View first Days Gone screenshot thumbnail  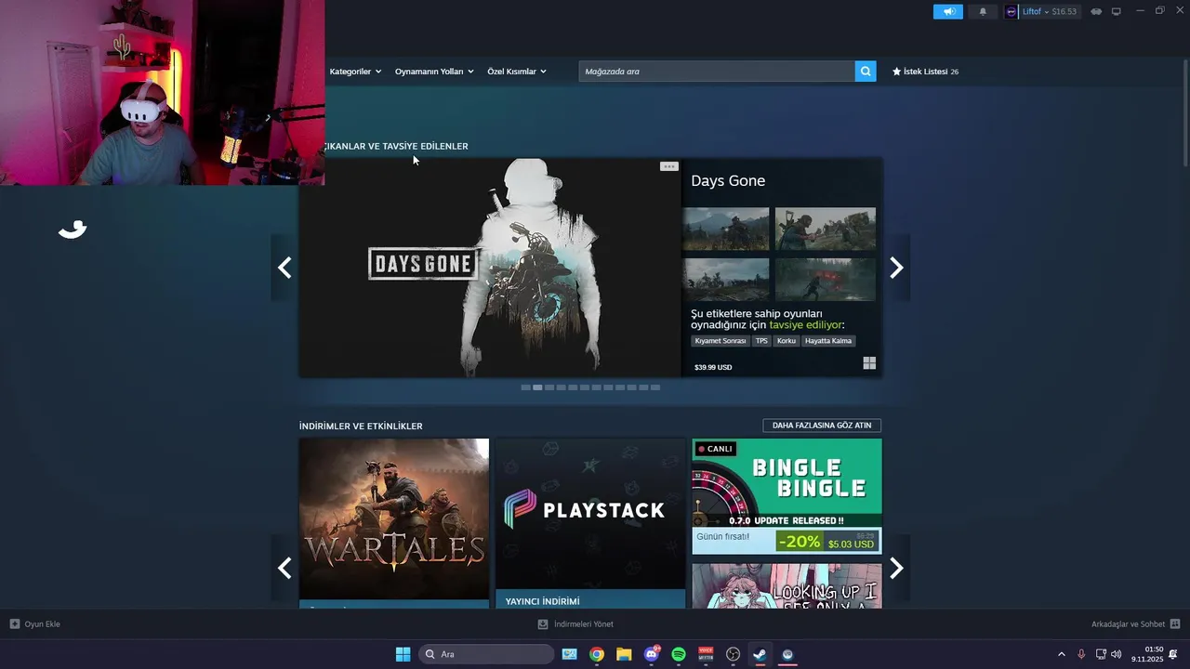726,229
